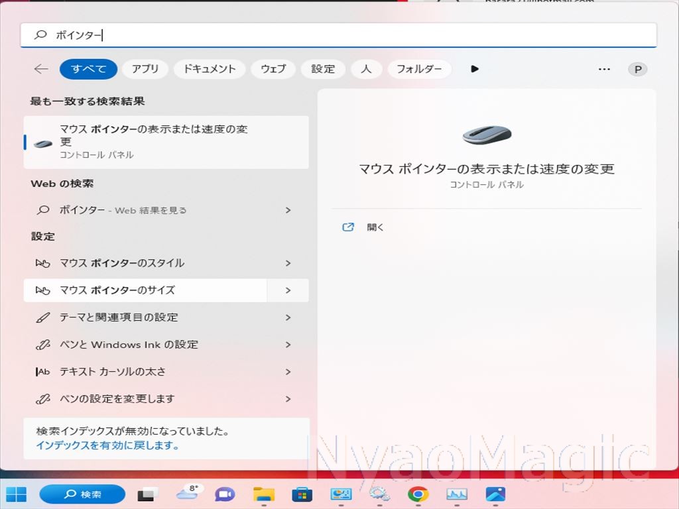
Task: Open the weather widget showing 8°
Action: pyautogui.click(x=188, y=493)
